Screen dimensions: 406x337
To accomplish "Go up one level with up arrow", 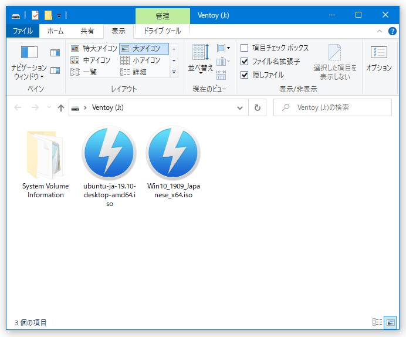I will point(61,107).
